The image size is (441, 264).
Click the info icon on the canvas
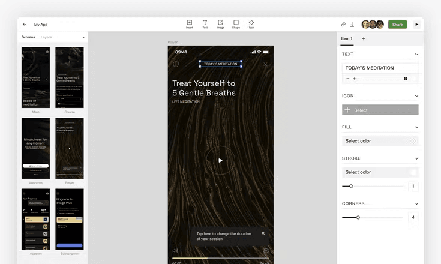[x=176, y=64]
